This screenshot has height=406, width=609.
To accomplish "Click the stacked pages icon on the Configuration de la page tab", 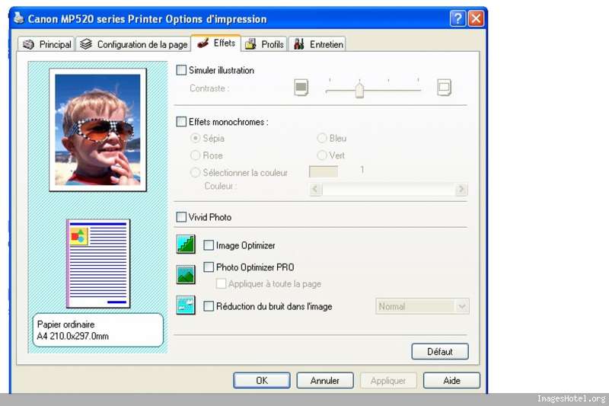I will point(86,44).
